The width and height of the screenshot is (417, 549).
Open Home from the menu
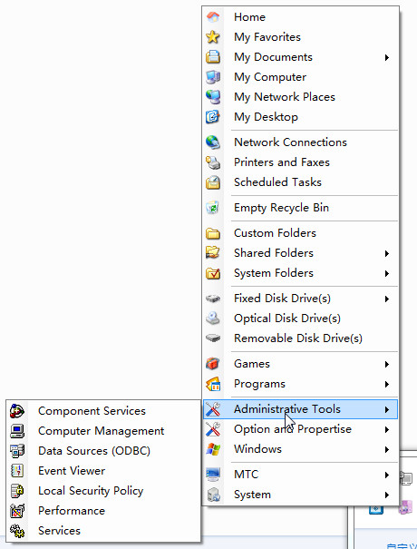pyautogui.click(x=300, y=17)
